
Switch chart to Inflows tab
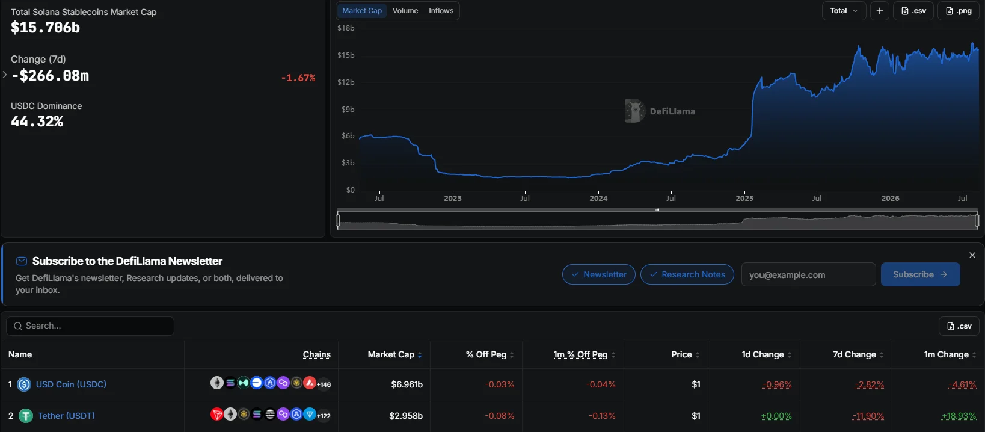click(x=441, y=11)
